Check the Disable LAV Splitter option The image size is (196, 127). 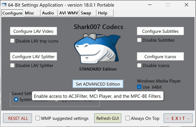pos(13,65)
